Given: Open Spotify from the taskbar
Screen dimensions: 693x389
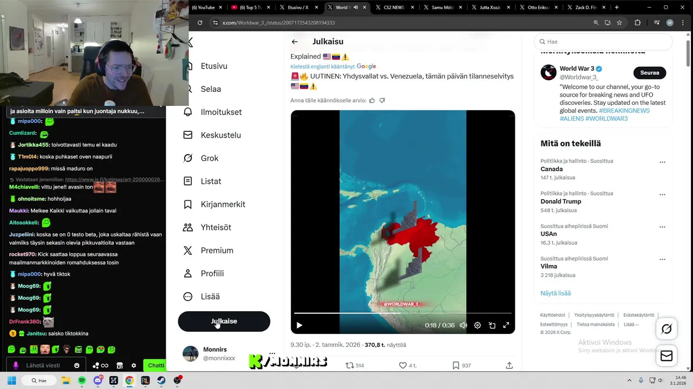Looking at the screenshot, I should point(82,380).
